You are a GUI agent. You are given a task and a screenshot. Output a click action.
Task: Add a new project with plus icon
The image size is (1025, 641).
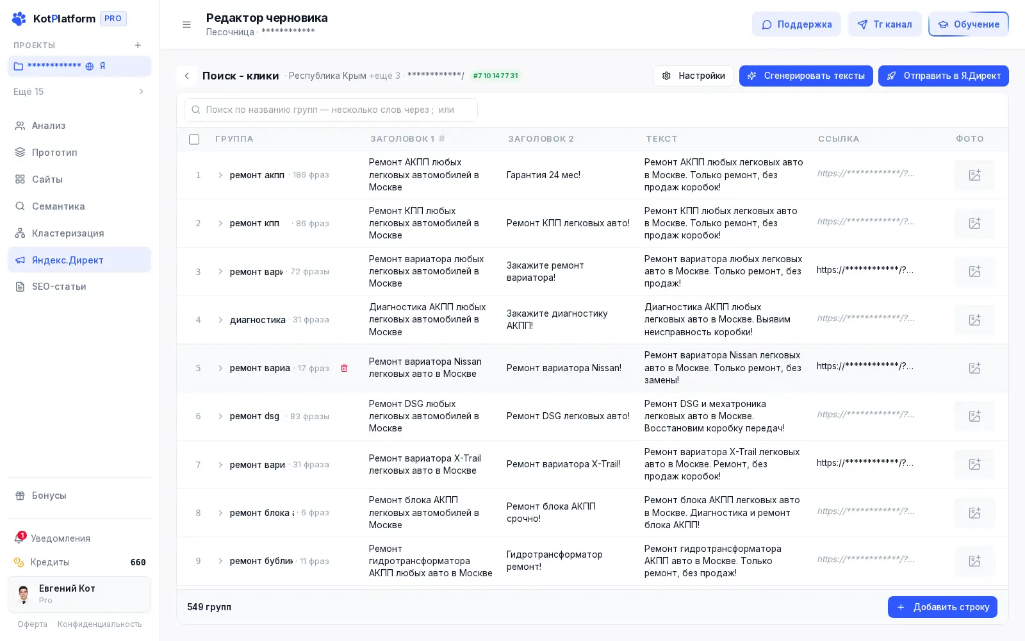click(x=138, y=45)
